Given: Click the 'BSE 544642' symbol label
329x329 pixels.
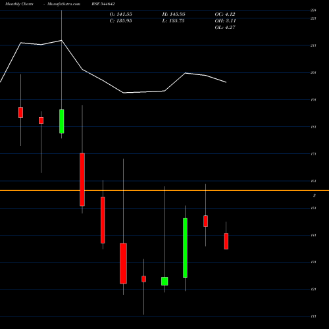Looking at the screenshot, I should point(103,4).
